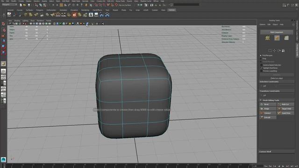The image size is (299, 168).
Task: Create a new scene from the status line
Action: (x=21, y=5)
